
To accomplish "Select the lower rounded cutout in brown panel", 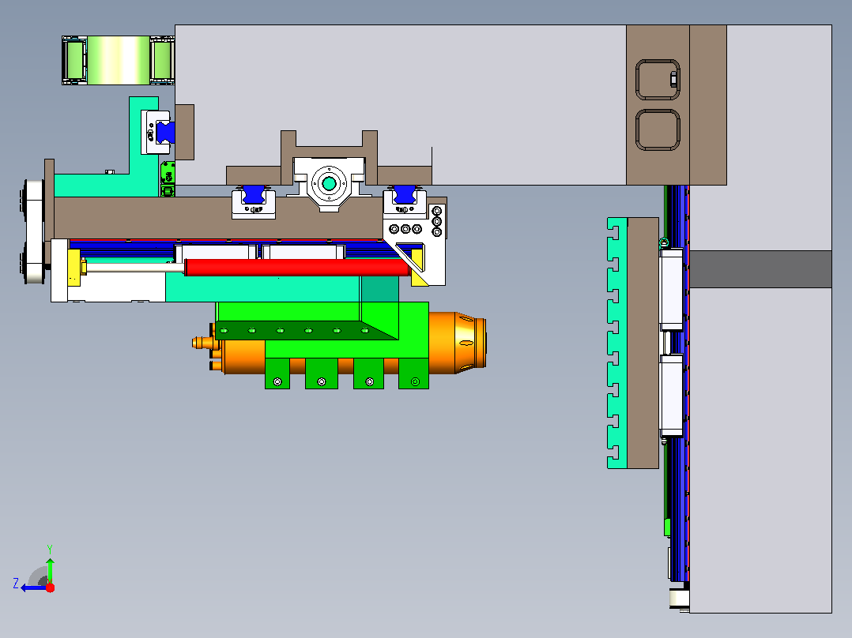I will pyautogui.click(x=658, y=129).
